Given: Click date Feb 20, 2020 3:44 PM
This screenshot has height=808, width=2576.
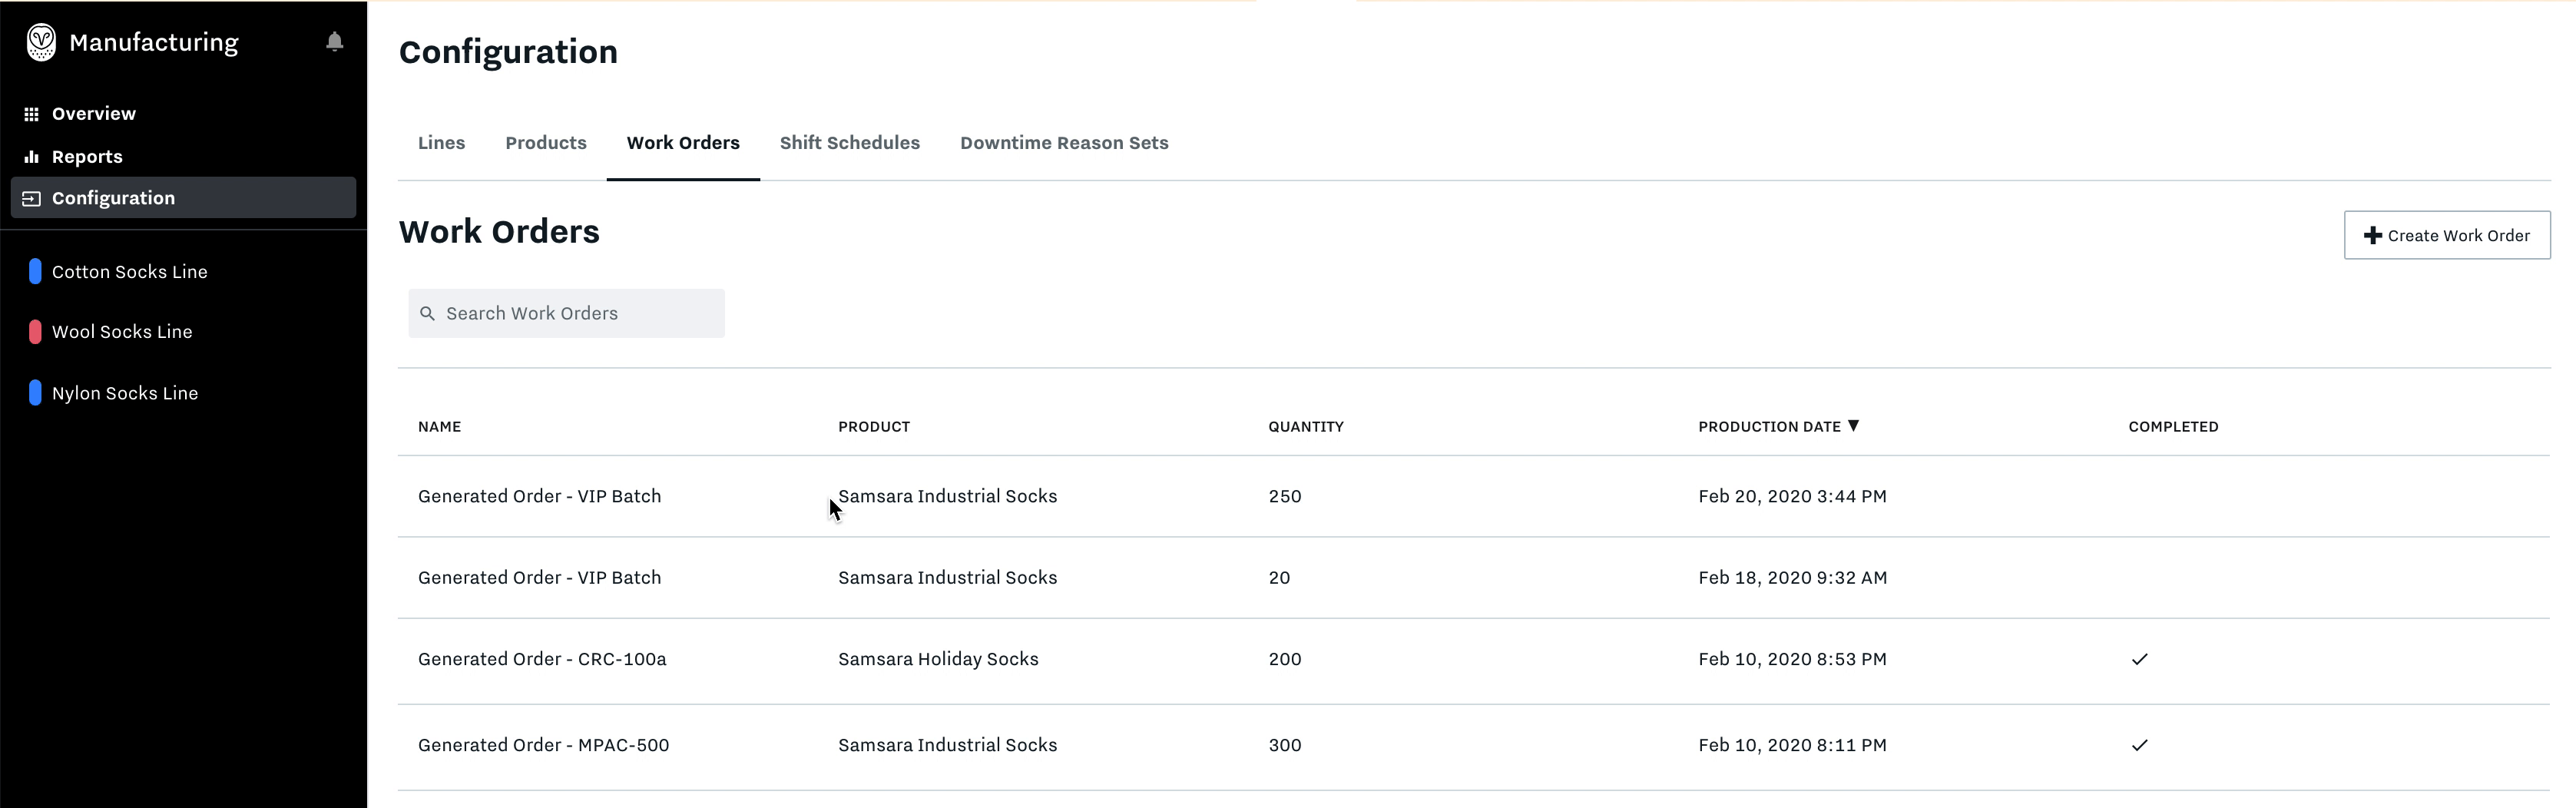Looking at the screenshot, I should [x=1792, y=496].
